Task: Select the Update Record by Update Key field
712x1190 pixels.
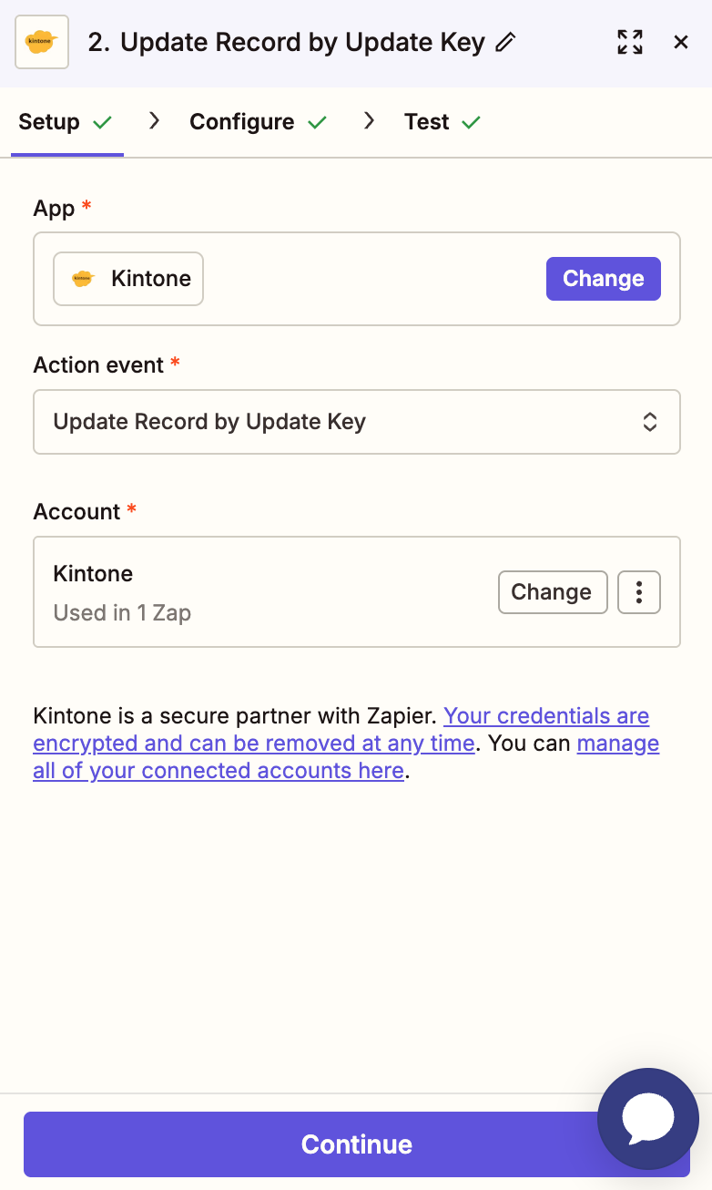Action: point(356,421)
